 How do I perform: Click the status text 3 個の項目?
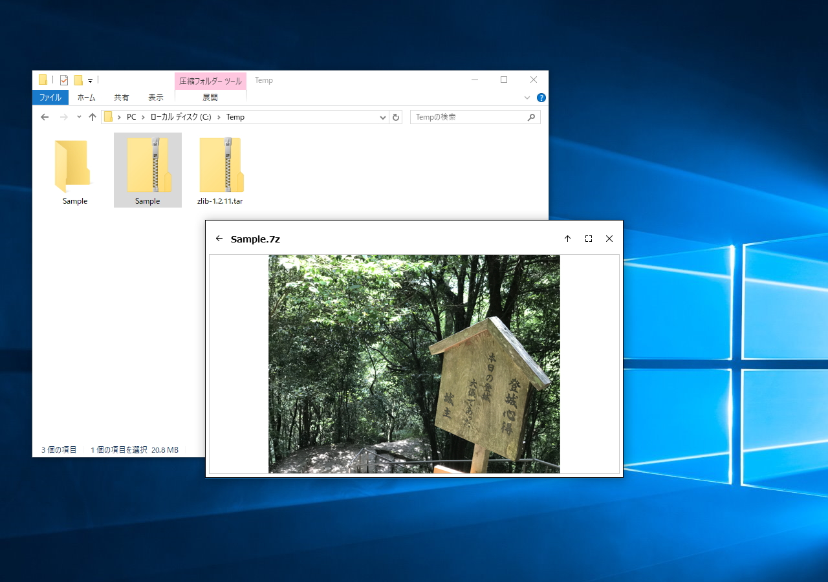coord(59,449)
